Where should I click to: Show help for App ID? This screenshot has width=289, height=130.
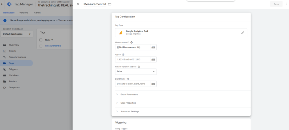[x=123, y=55]
